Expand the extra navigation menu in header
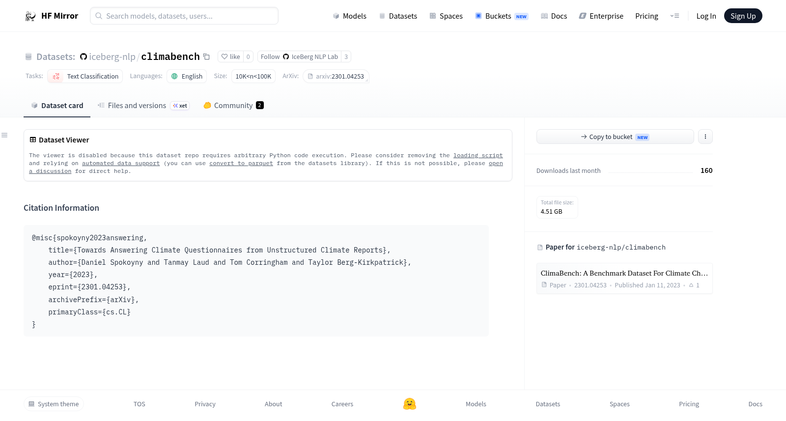786x421 pixels. [x=674, y=16]
